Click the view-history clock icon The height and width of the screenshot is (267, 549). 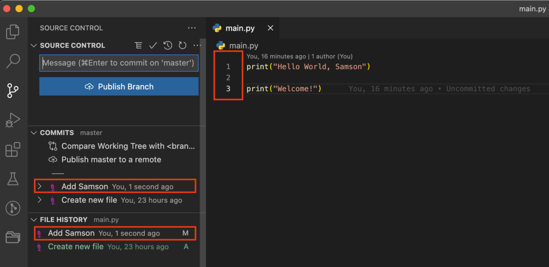168,45
